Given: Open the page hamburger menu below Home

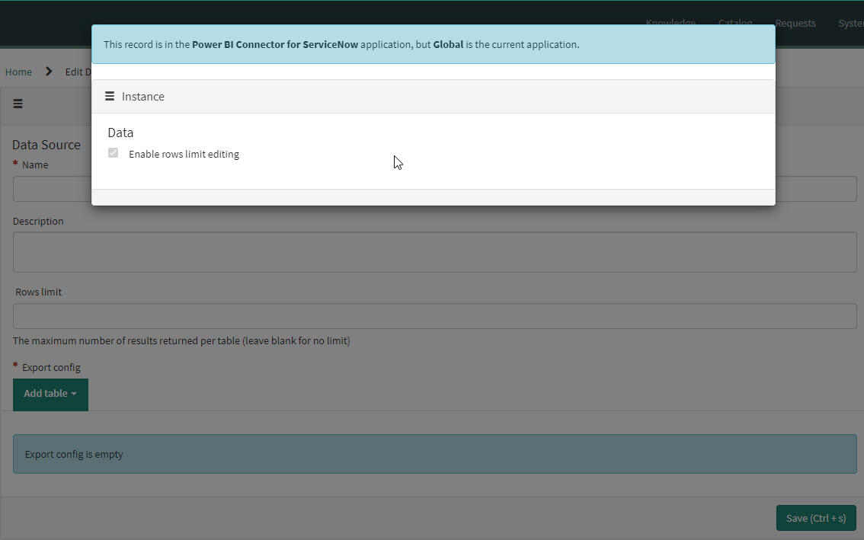Looking at the screenshot, I should pos(18,104).
